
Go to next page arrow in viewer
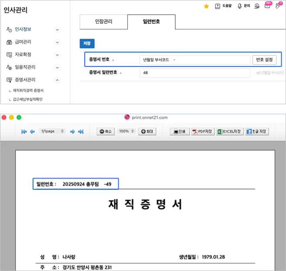pyautogui.click(x=73, y=131)
